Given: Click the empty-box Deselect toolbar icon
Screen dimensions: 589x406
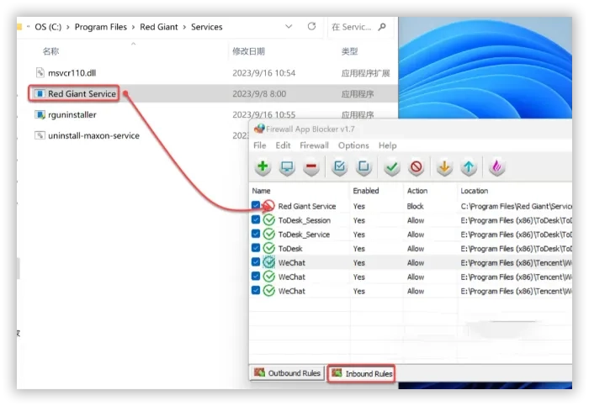Looking at the screenshot, I should (363, 166).
